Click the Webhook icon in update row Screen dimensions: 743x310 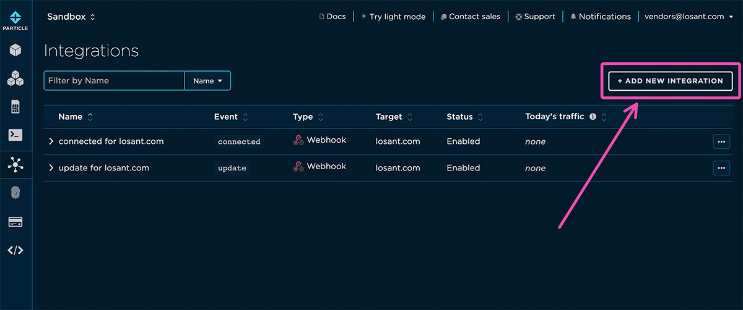coord(298,167)
